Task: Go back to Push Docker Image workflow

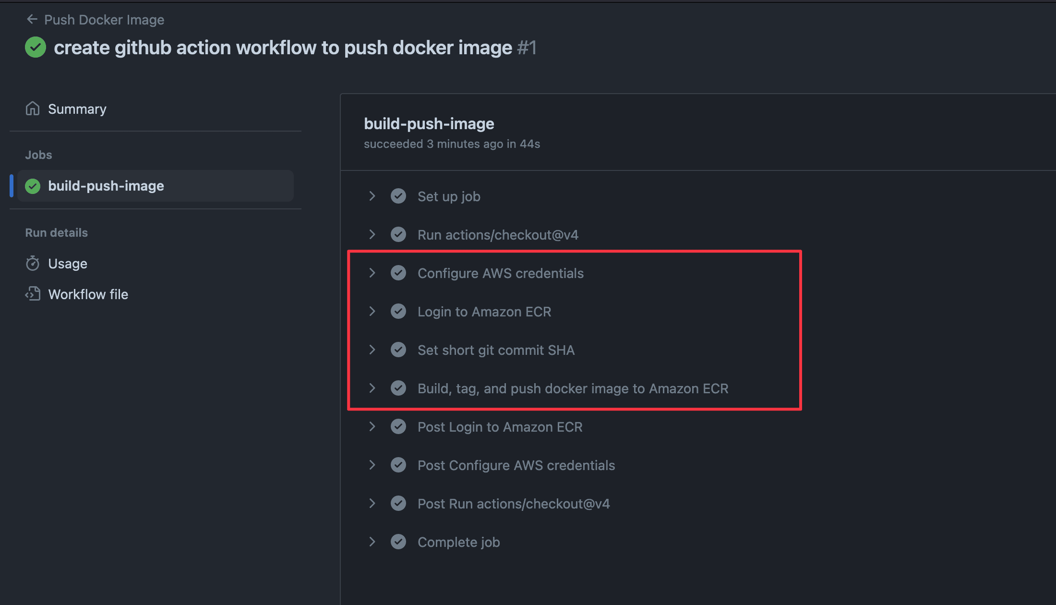Action: (x=104, y=20)
